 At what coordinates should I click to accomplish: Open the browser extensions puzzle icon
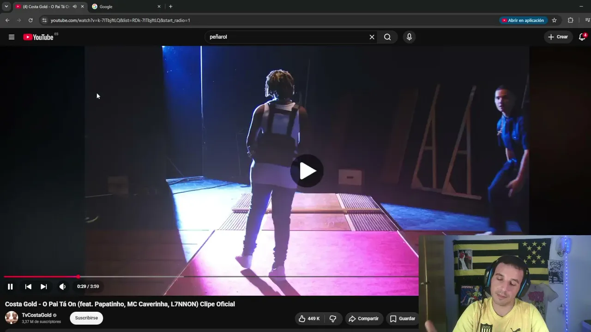pyautogui.click(x=570, y=20)
